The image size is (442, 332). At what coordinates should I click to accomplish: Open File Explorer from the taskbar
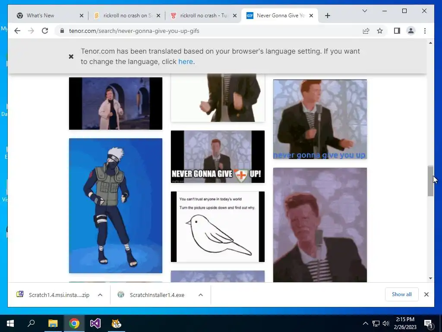(x=53, y=323)
